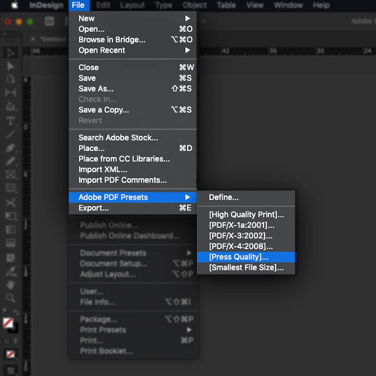376x376 pixels.
Task: Expand Adobe PDF Presets submenu arrow
Action: point(187,197)
